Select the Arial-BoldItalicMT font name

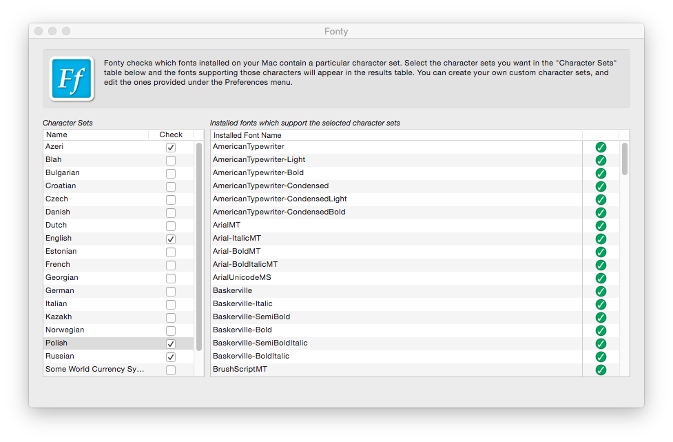pos(245,264)
